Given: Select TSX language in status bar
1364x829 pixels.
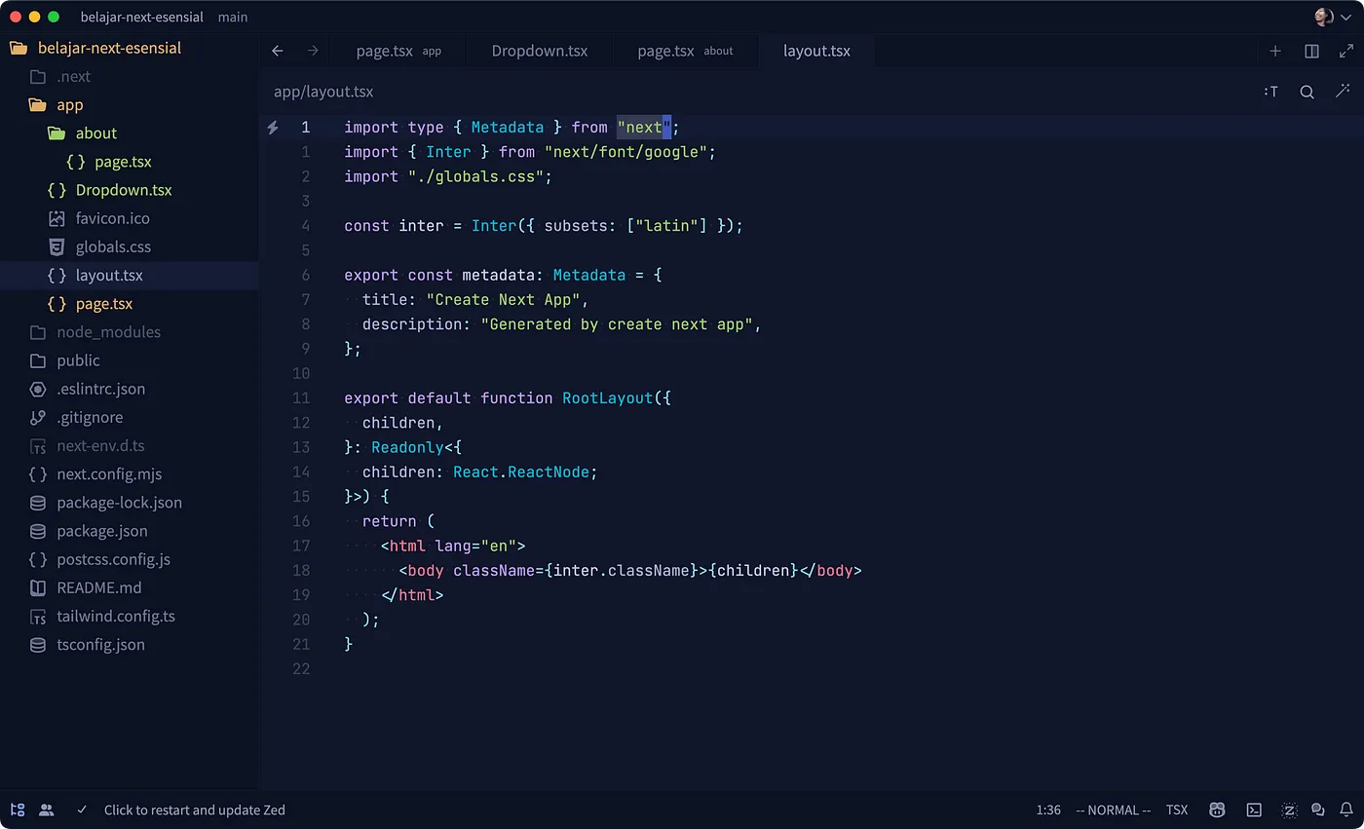Looking at the screenshot, I should point(1176,810).
